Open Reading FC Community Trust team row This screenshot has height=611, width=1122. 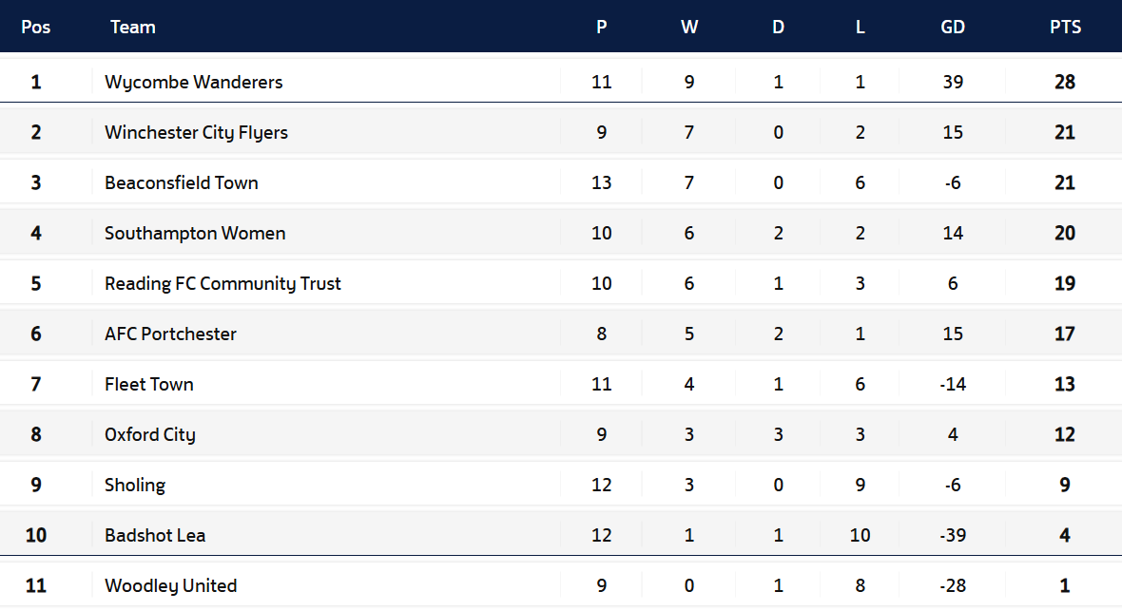(x=222, y=283)
